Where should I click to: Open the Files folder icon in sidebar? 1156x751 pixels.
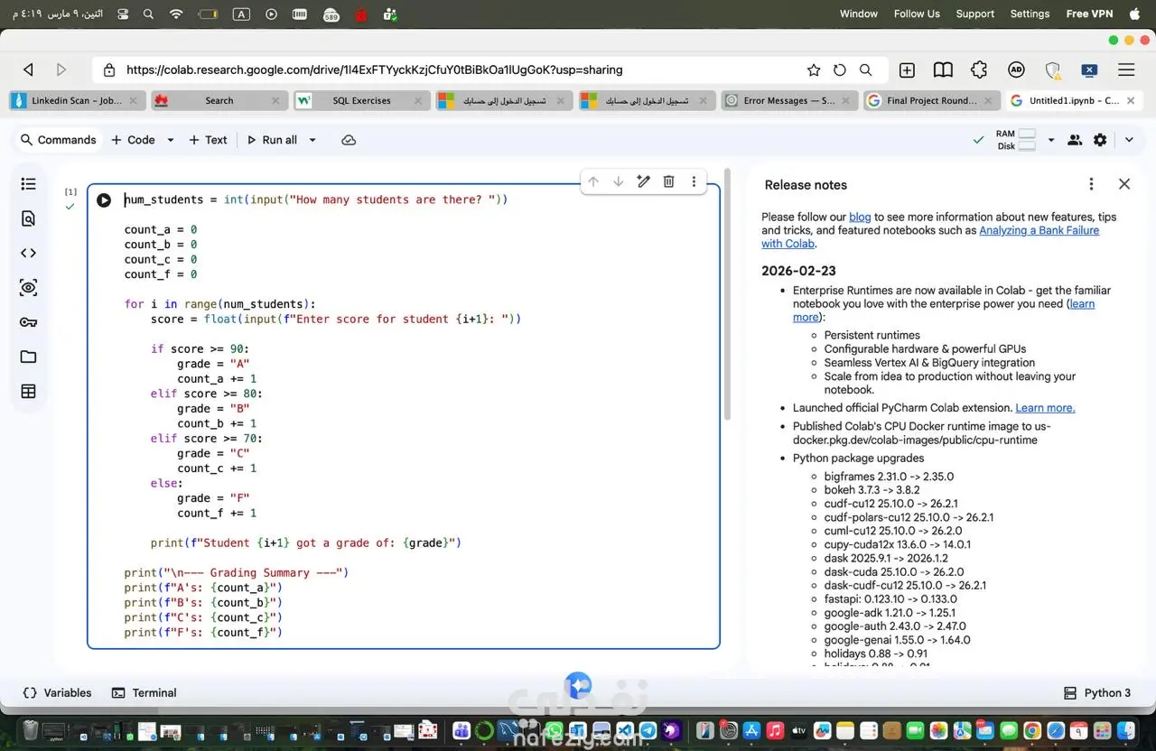[x=28, y=357]
